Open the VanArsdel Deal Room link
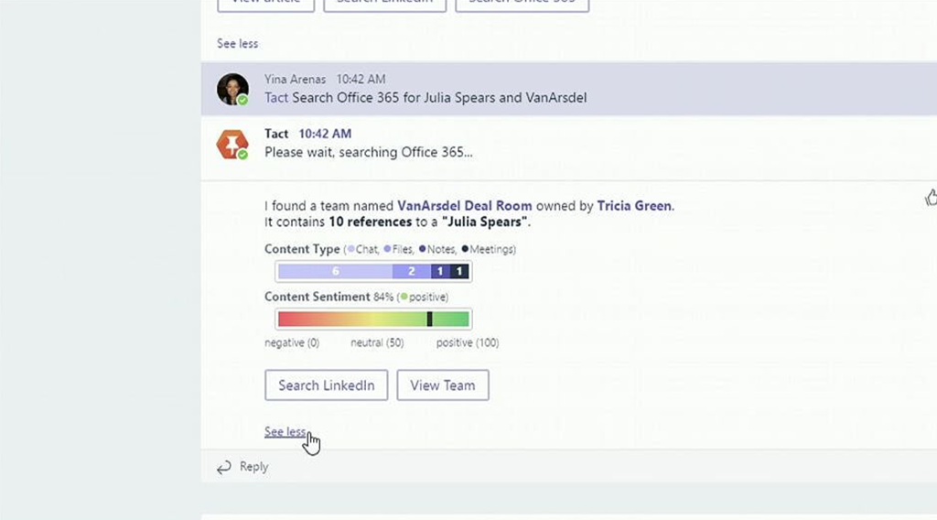This screenshot has height=520, width=937. point(464,206)
